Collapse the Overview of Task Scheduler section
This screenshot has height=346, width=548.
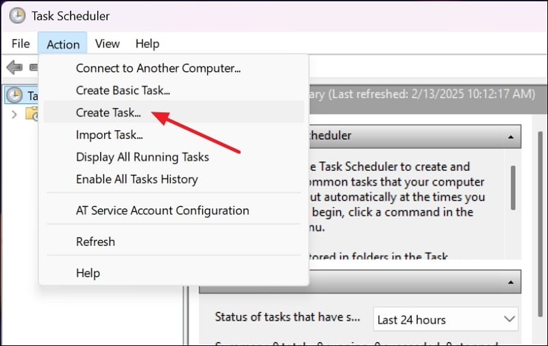(x=510, y=136)
